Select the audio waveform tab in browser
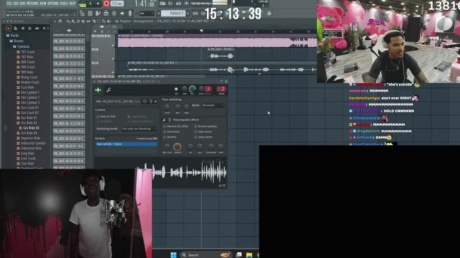This screenshot has width=460, height=258. click(9, 28)
